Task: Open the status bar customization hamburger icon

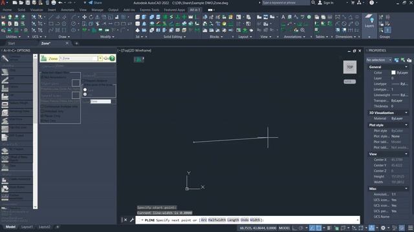Action: [x=410, y=228]
